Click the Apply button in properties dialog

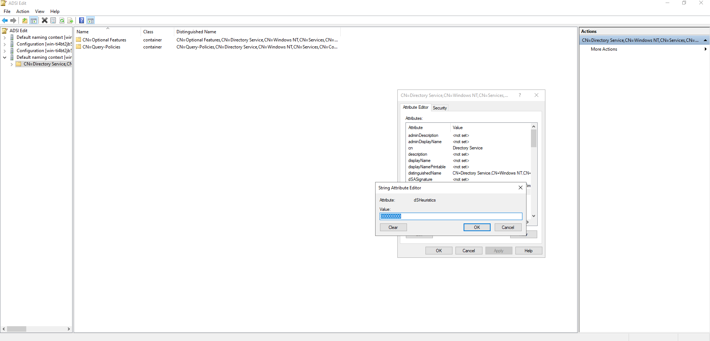point(498,250)
